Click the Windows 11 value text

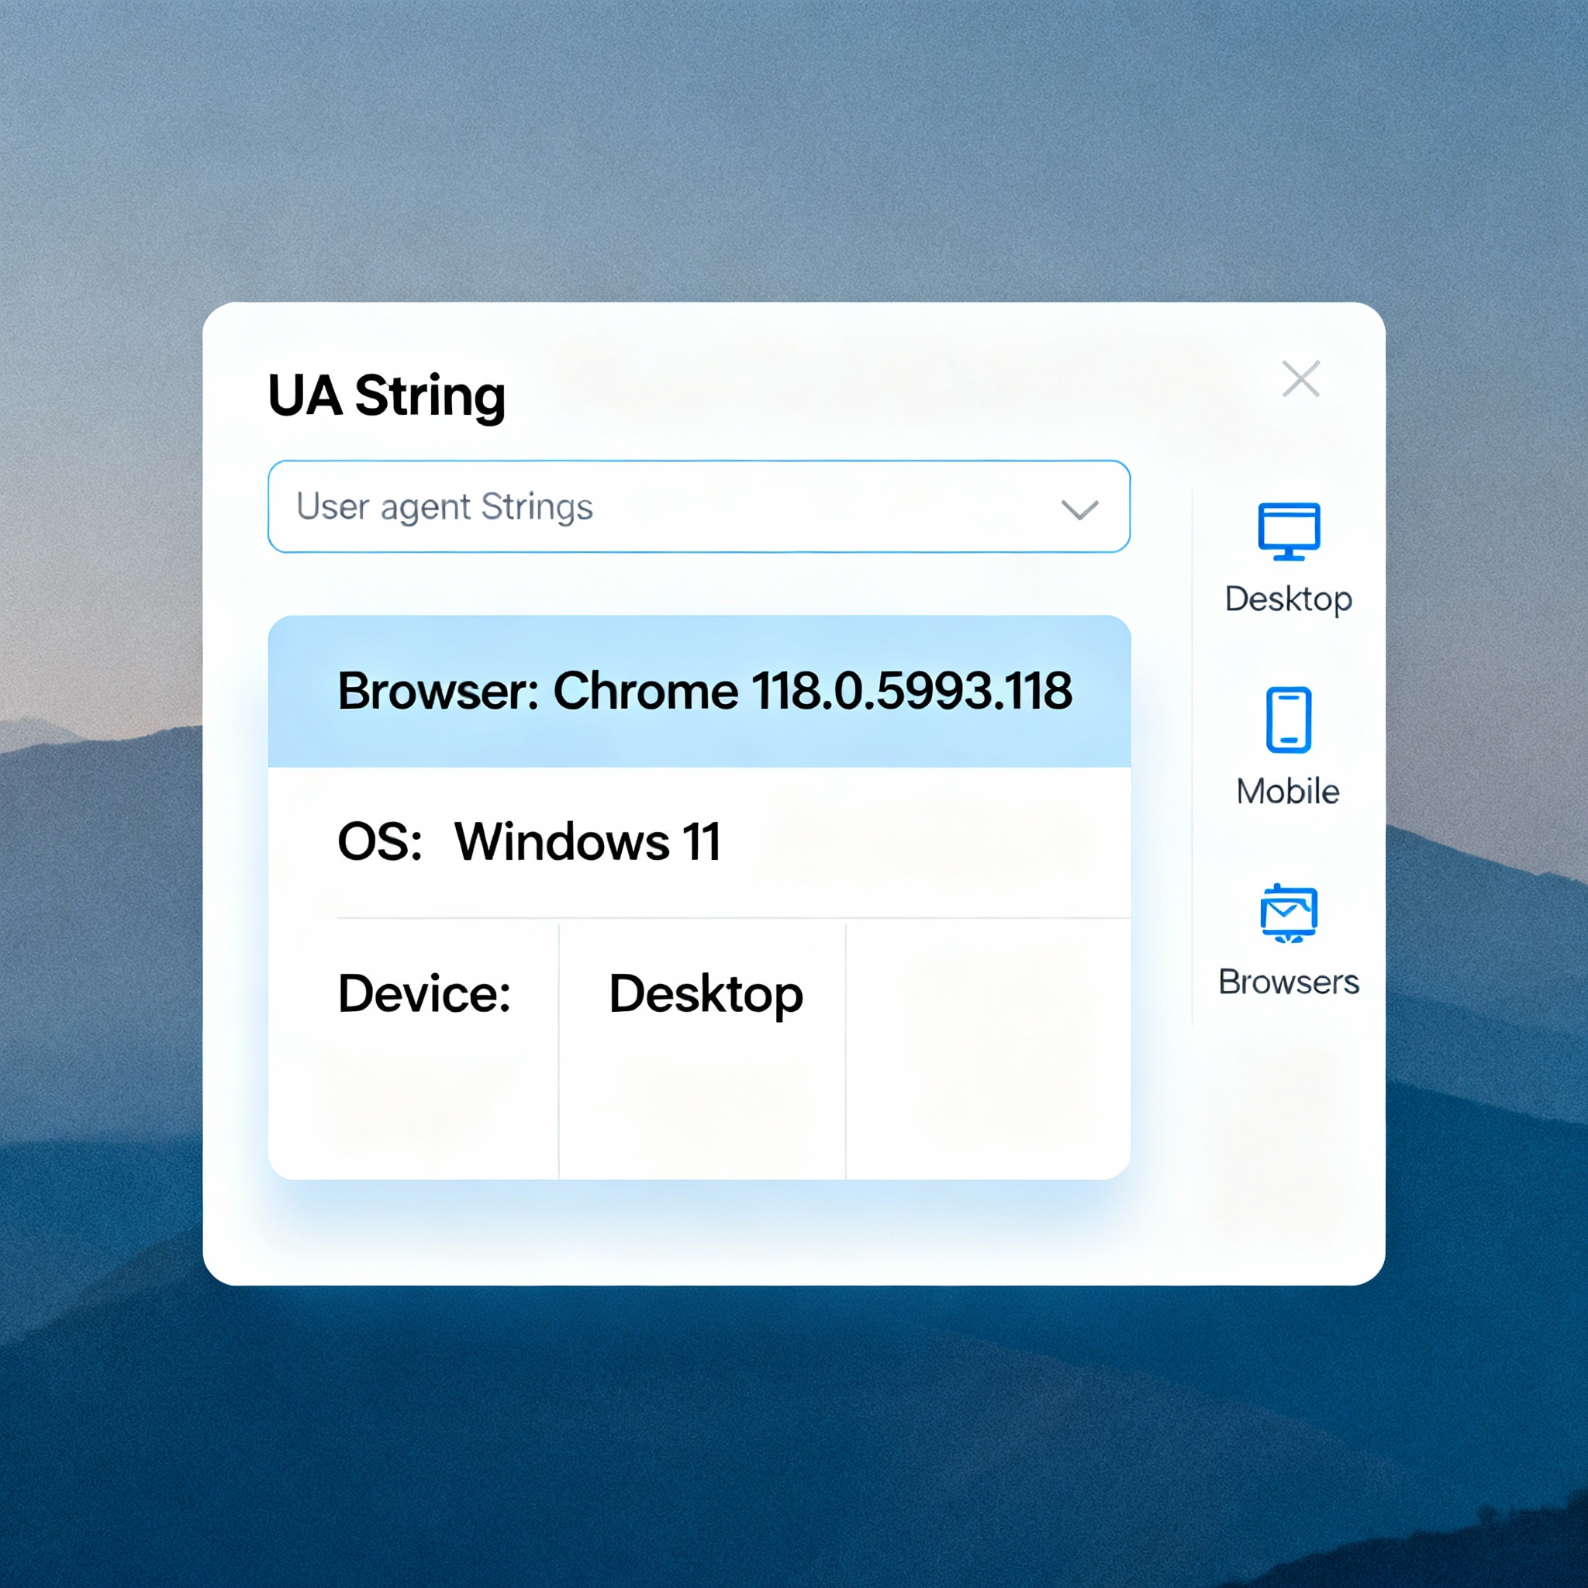pyautogui.click(x=588, y=841)
